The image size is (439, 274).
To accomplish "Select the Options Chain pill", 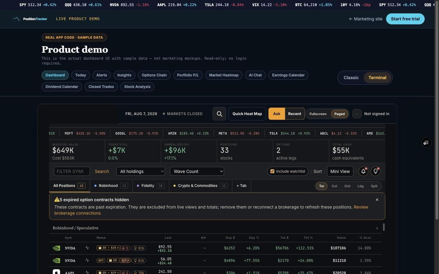I will (154, 75).
